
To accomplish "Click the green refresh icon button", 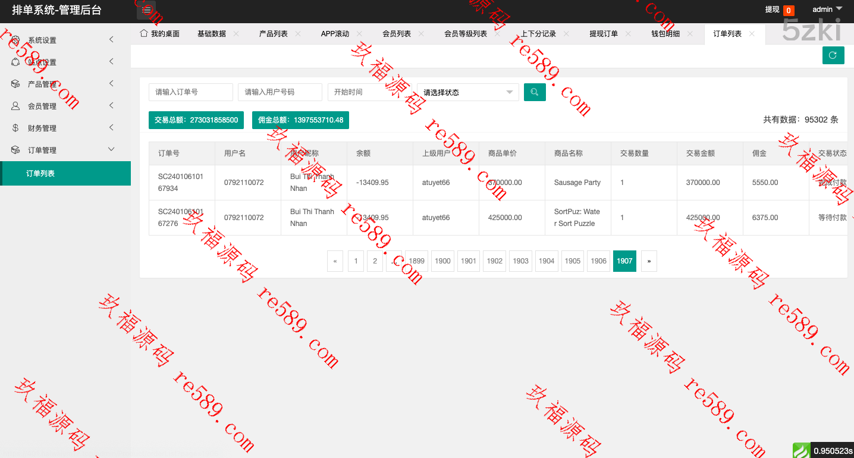I will coord(833,55).
